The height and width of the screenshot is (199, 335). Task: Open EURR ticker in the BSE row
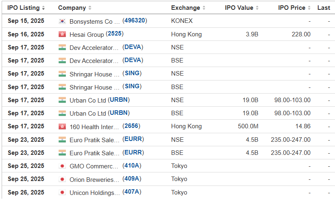[x=133, y=152]
